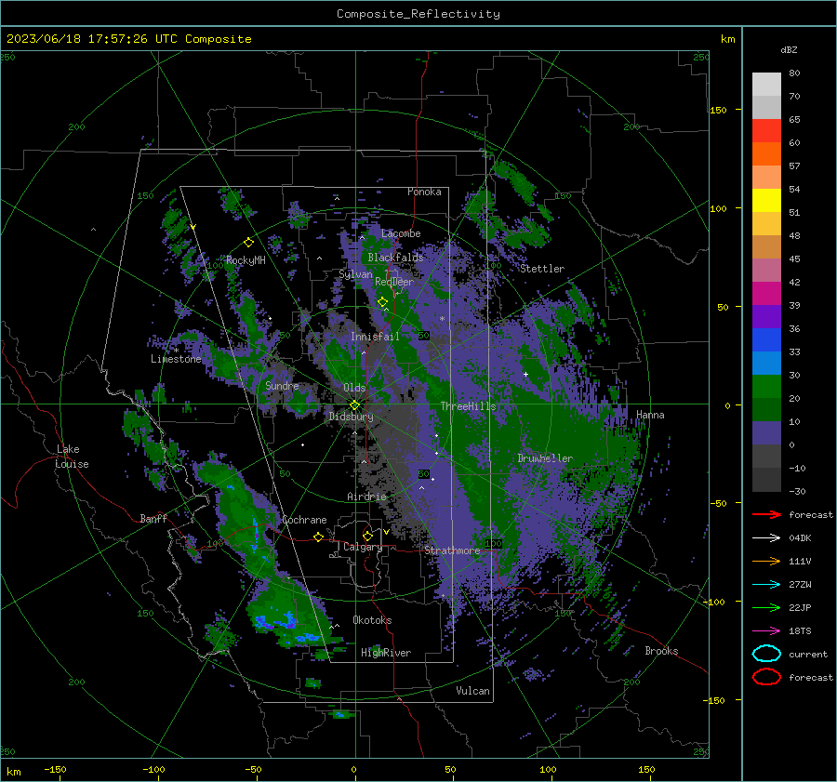
Task: Click the green 22JP arrow legend icon
Action: pos(766,607)
